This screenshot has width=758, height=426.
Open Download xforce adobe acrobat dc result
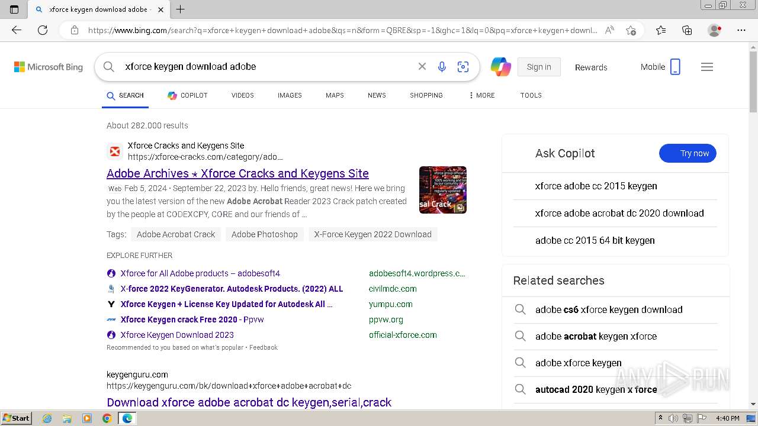pos(249,402)
